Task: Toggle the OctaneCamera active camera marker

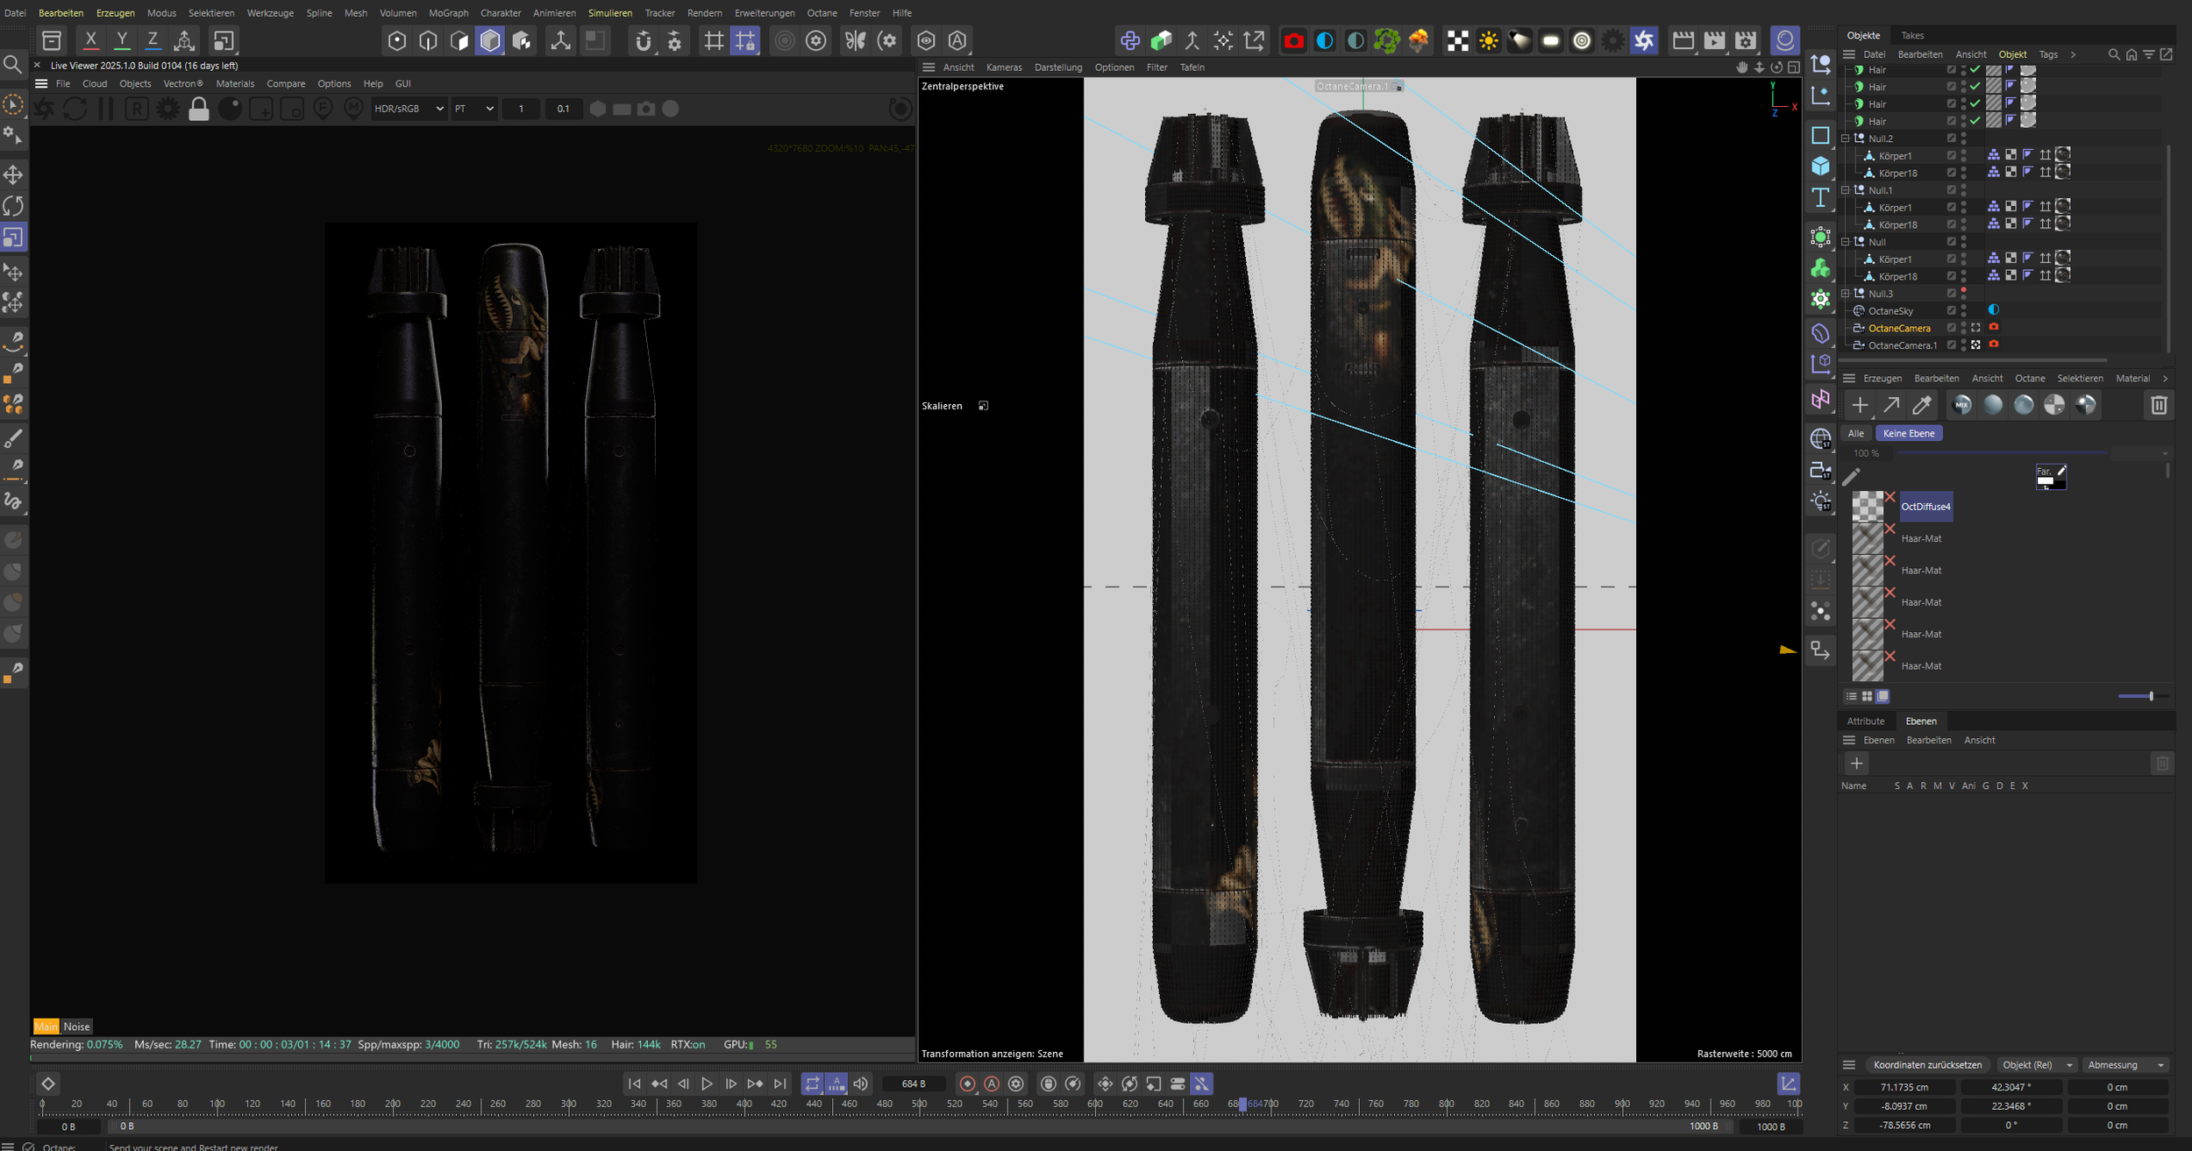Action: (1975, 328)
